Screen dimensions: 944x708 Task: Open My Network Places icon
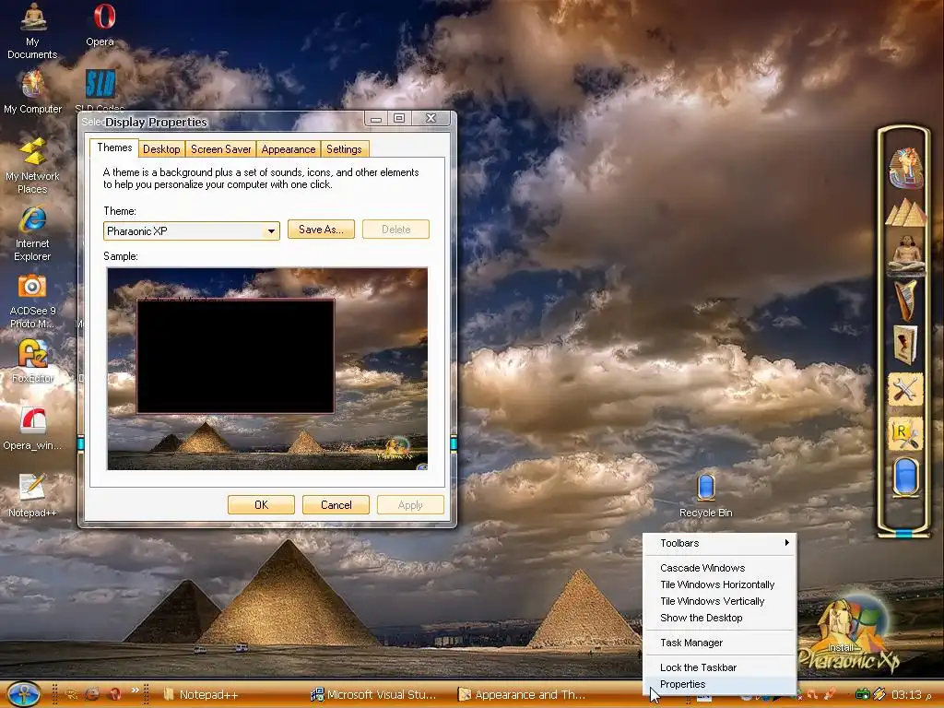pyautogui.click(x=32, y=166)
